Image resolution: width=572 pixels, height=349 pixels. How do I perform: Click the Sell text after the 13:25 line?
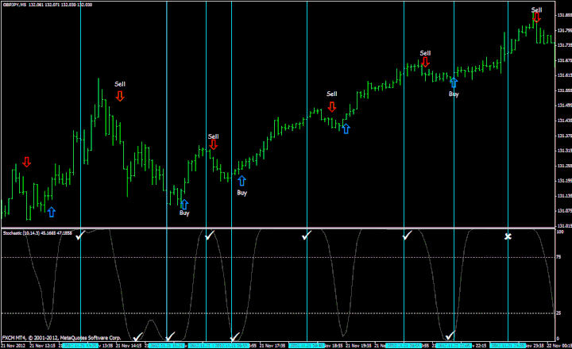coord(120,84)
